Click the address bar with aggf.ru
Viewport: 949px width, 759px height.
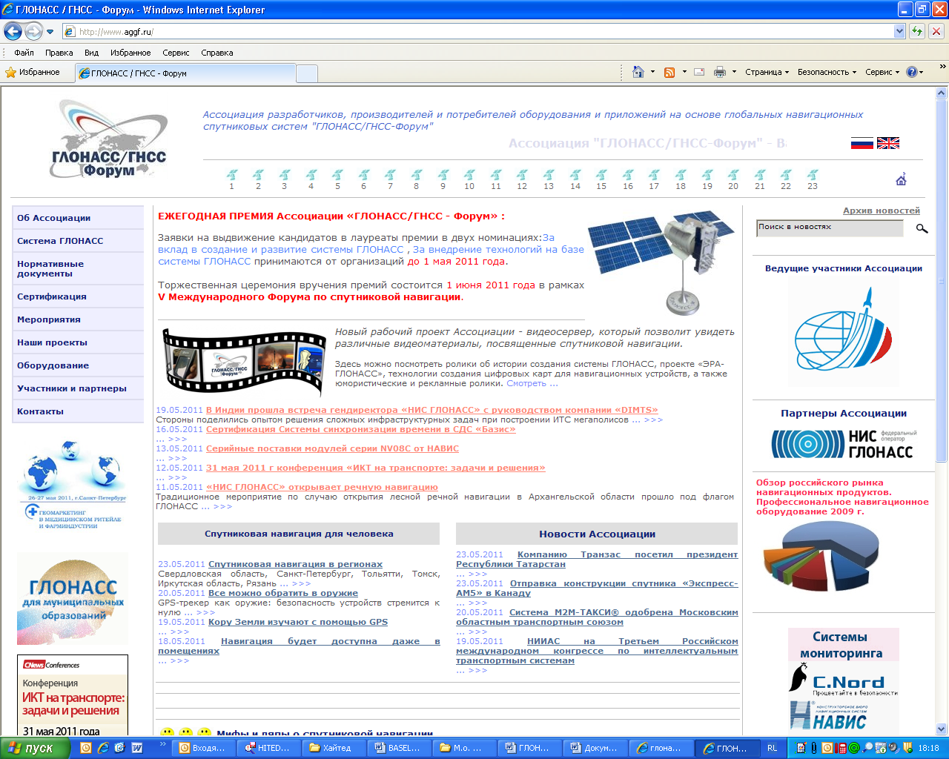477,31
